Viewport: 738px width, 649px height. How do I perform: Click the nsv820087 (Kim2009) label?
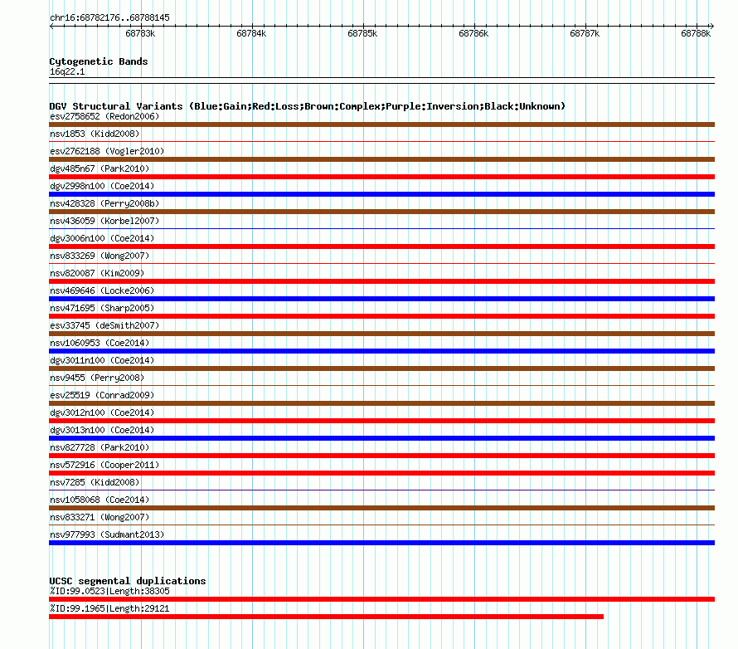coord(97,273)
